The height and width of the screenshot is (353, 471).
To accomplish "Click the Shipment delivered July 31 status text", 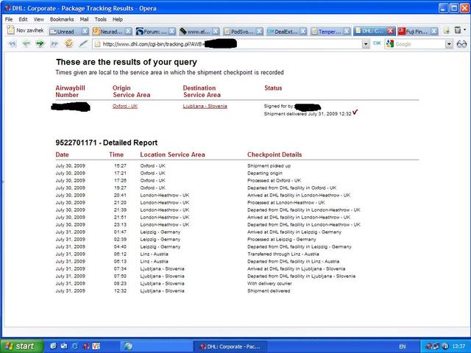I will click(308, 114).
